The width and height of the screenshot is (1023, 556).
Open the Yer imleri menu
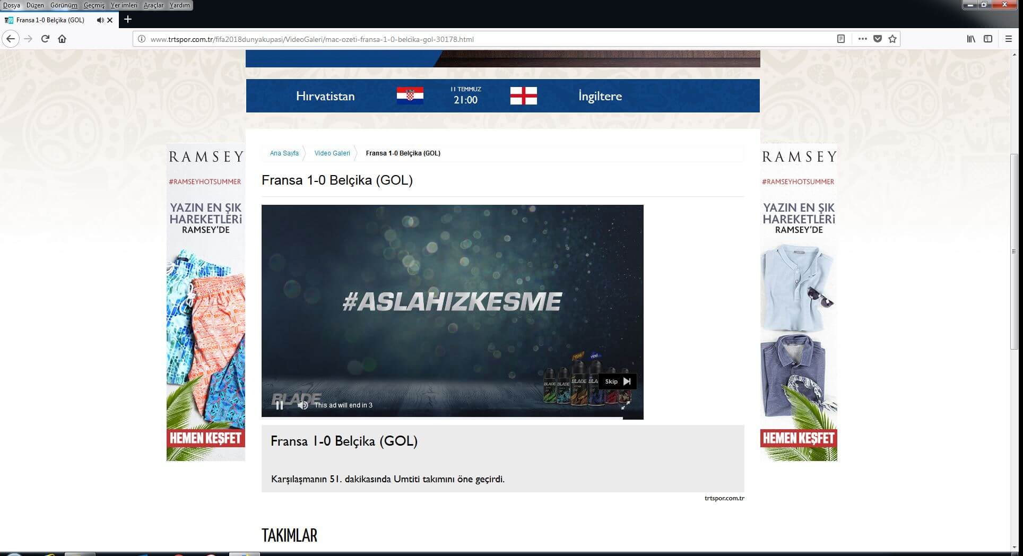124,5
